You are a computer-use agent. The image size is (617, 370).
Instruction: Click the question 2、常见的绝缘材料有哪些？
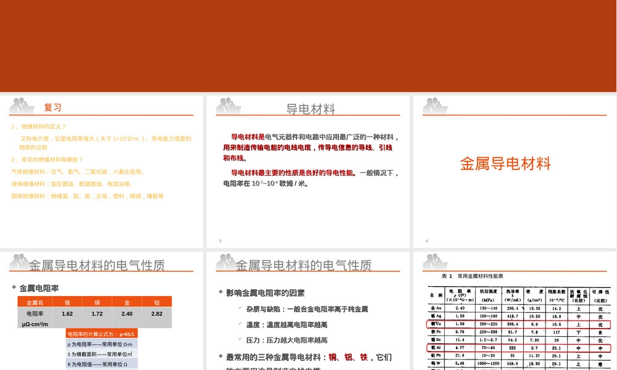(x=48, y=160)
